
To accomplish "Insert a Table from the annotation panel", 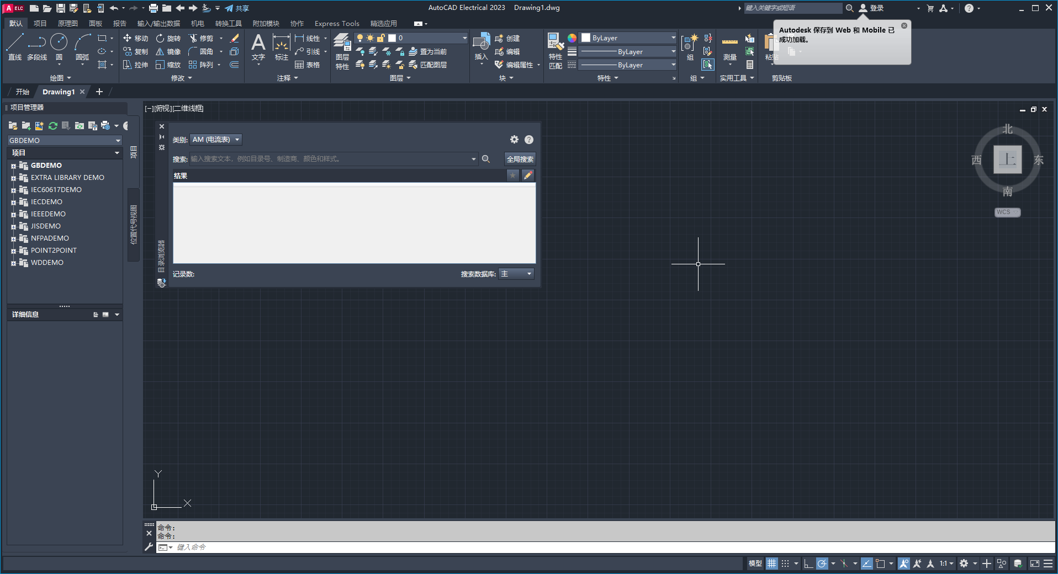I will pyautogui.click(x=308, y=65).
